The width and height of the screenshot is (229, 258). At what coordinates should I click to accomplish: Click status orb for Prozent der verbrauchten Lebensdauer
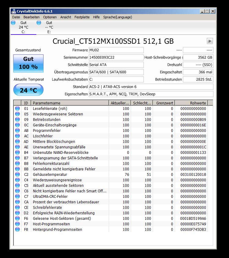17,202
